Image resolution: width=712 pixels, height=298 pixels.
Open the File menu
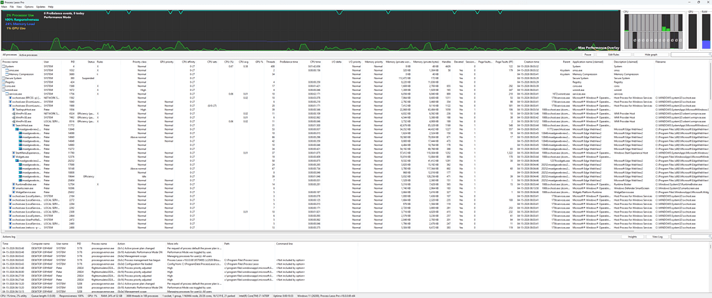coord(11,7)
